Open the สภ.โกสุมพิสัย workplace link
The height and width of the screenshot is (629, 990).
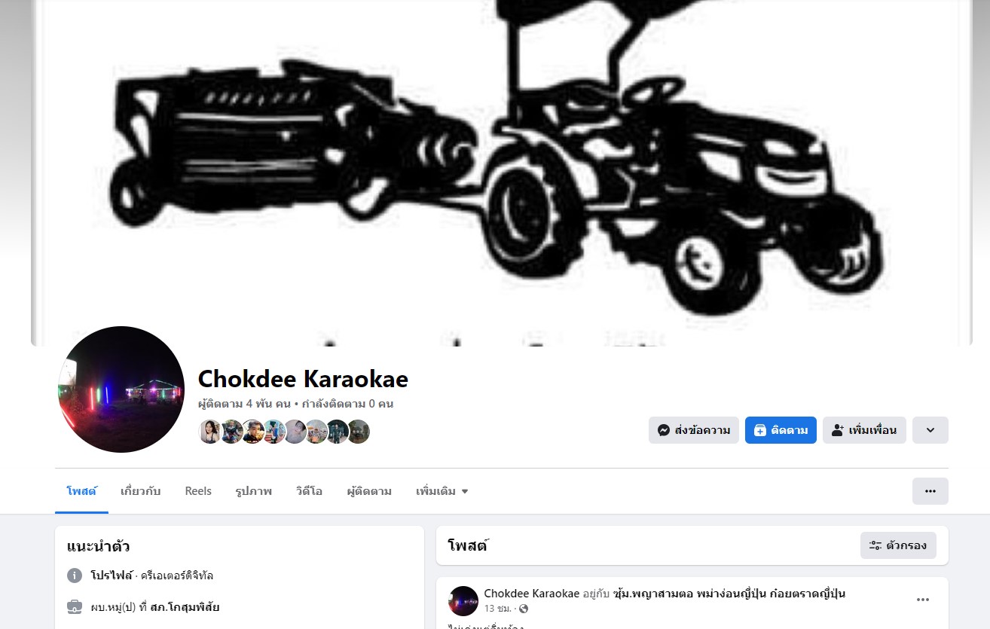click(185, 607)
